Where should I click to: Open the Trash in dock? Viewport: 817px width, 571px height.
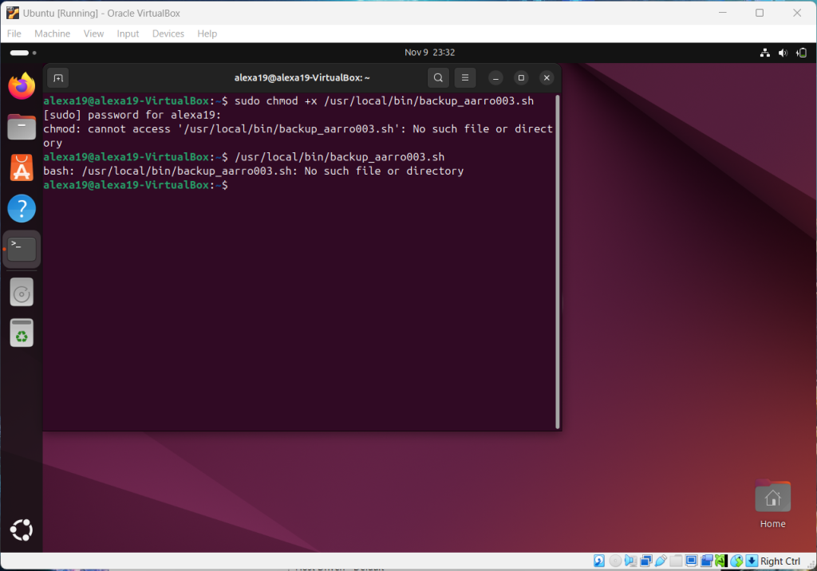(x=22, y=333)
